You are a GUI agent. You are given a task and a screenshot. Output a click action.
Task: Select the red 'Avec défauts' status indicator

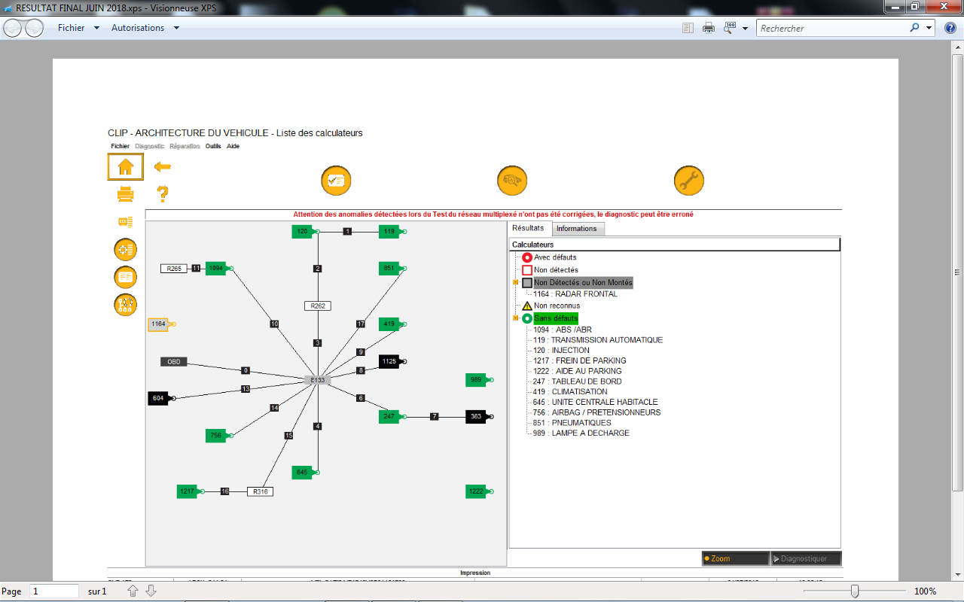527,257
